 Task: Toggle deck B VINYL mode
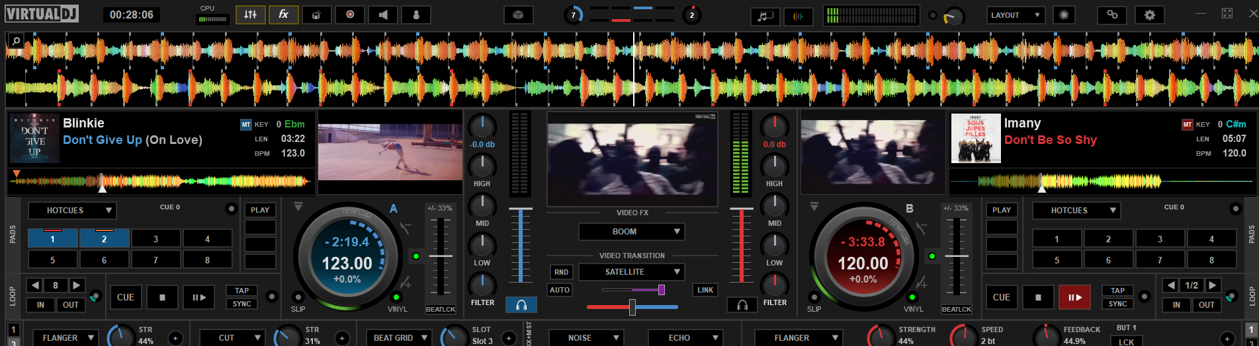point(912,297)
